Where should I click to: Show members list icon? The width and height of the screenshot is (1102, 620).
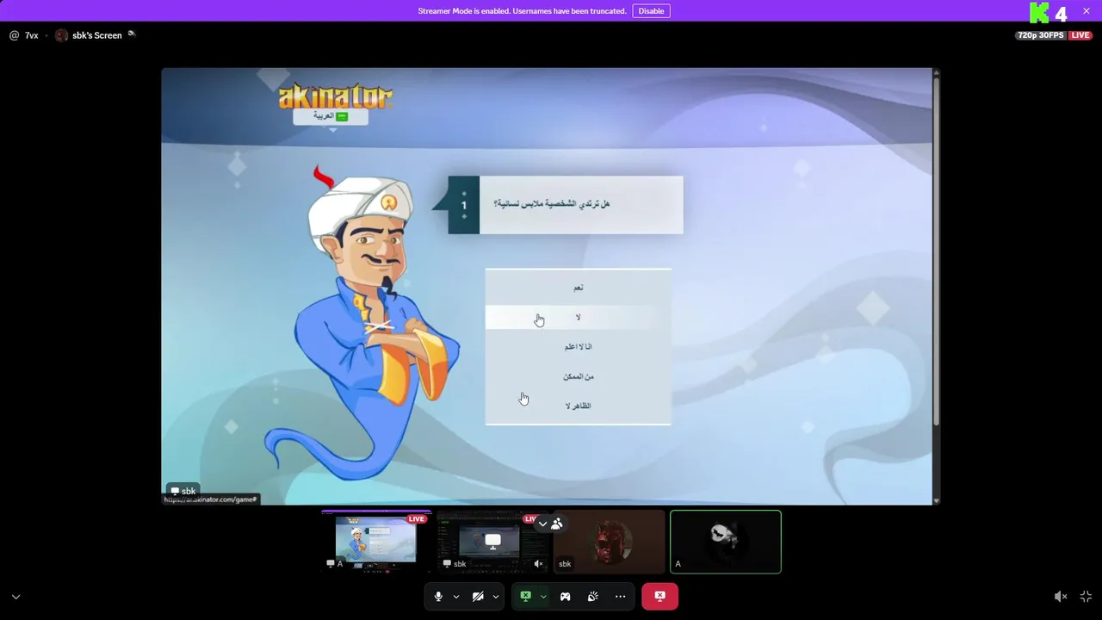pos(557,524)
